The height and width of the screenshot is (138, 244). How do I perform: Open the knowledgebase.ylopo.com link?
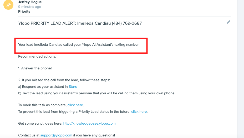pyautogui.click(x=89, y=123)
